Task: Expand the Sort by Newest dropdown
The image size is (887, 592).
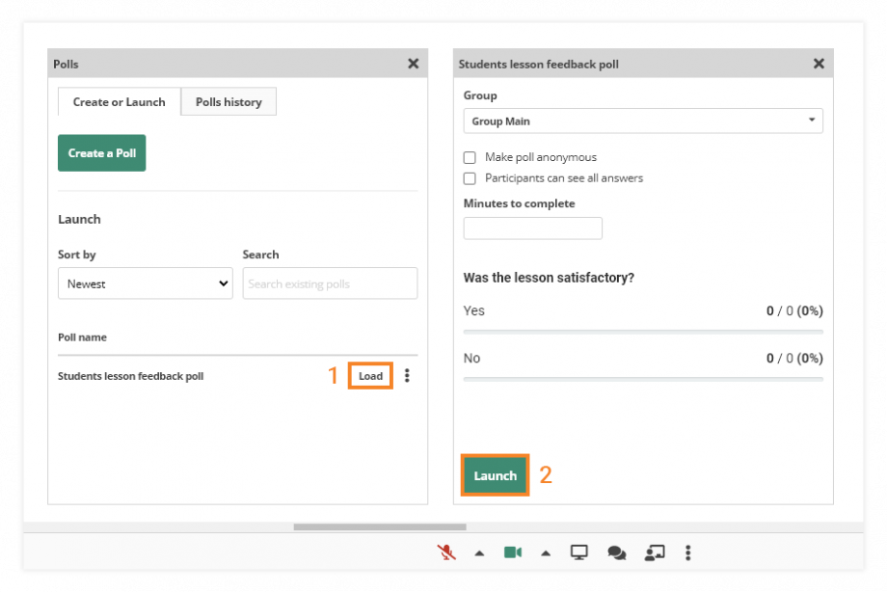Action: tap(145, 283)
